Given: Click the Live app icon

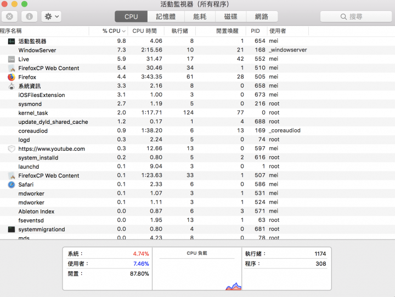Looking at the screenshot, I should tap(12, 59).
